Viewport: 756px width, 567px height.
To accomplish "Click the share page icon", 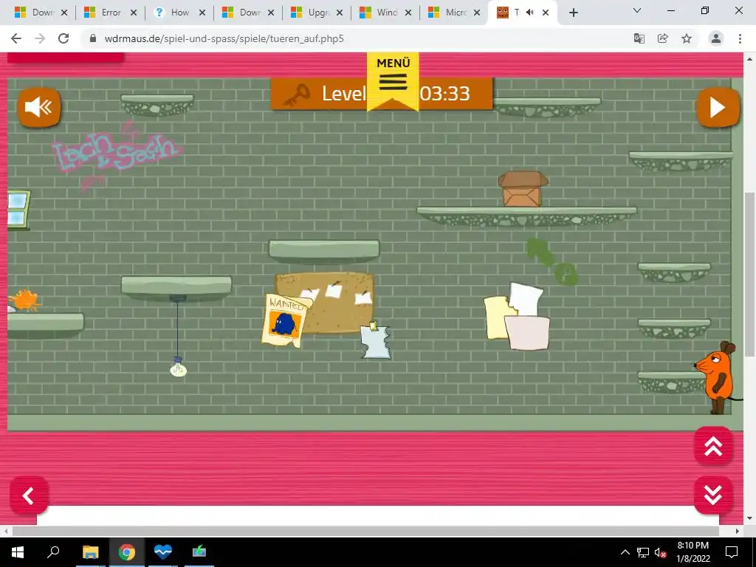I will [x=663, y=38].
